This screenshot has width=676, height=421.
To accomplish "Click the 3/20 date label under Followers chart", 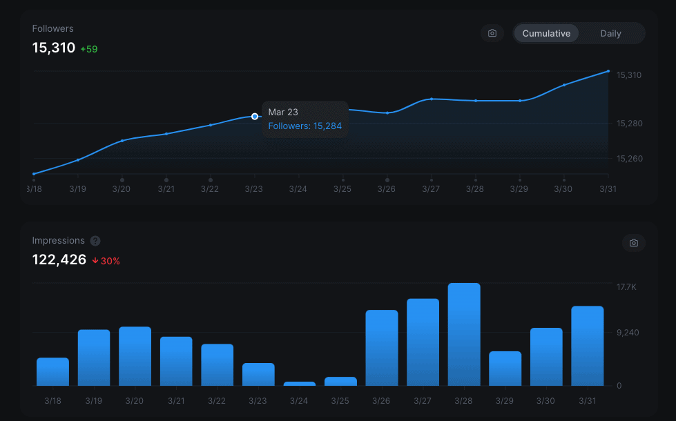I will (x=121, y=188).
